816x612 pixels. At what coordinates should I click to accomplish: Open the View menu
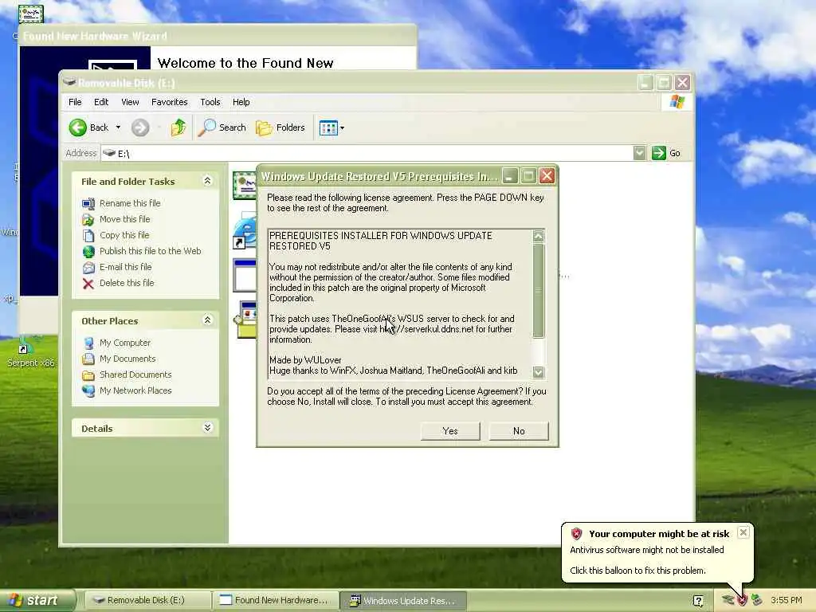[x=130, y=102]
